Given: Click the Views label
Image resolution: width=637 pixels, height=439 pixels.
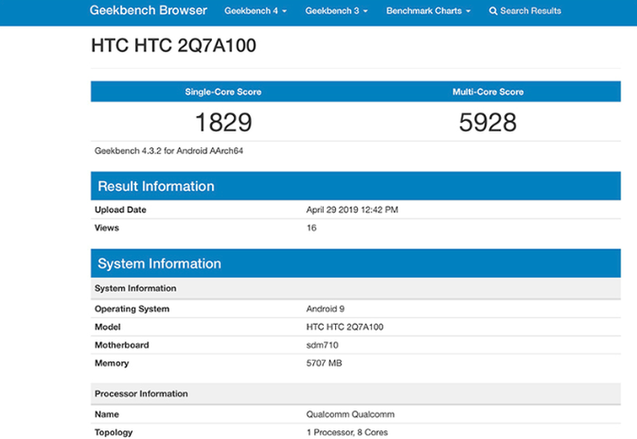Looking at the screenshot, I should click(106, 228).
